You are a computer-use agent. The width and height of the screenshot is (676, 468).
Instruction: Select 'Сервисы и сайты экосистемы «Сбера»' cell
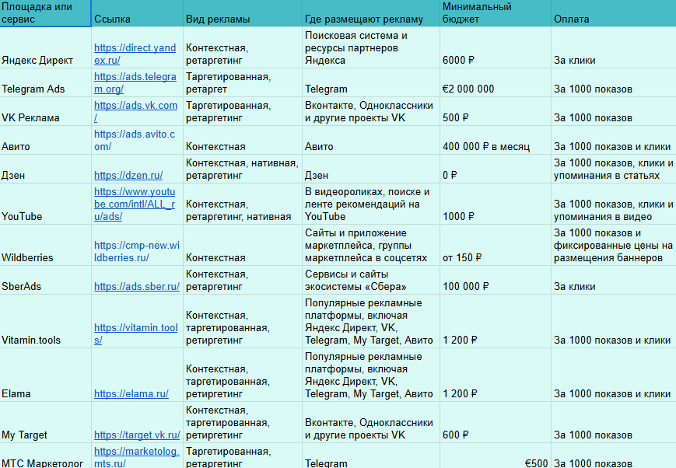point(371,280)
